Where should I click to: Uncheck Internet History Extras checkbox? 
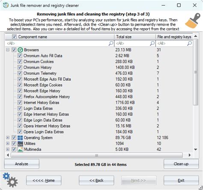pyautogui.click(x=20, y=102)
